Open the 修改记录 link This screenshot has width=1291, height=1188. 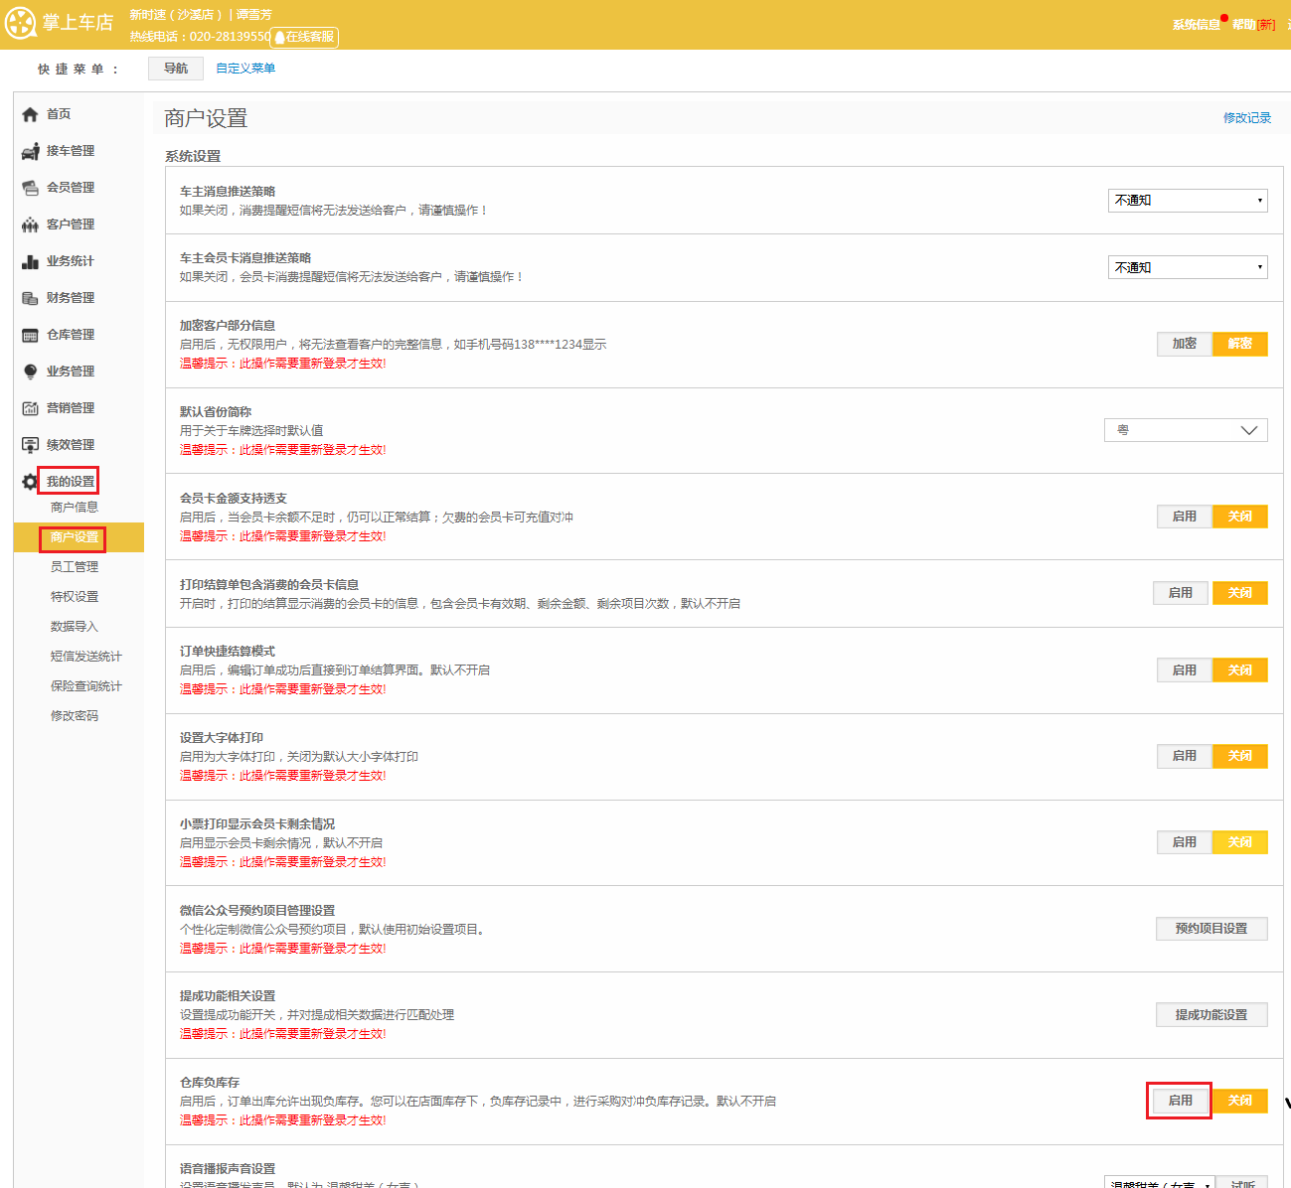coord(1246,118)
